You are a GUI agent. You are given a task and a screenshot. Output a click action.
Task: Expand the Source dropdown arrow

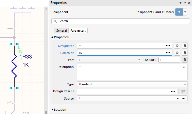[x=178, y=98]
